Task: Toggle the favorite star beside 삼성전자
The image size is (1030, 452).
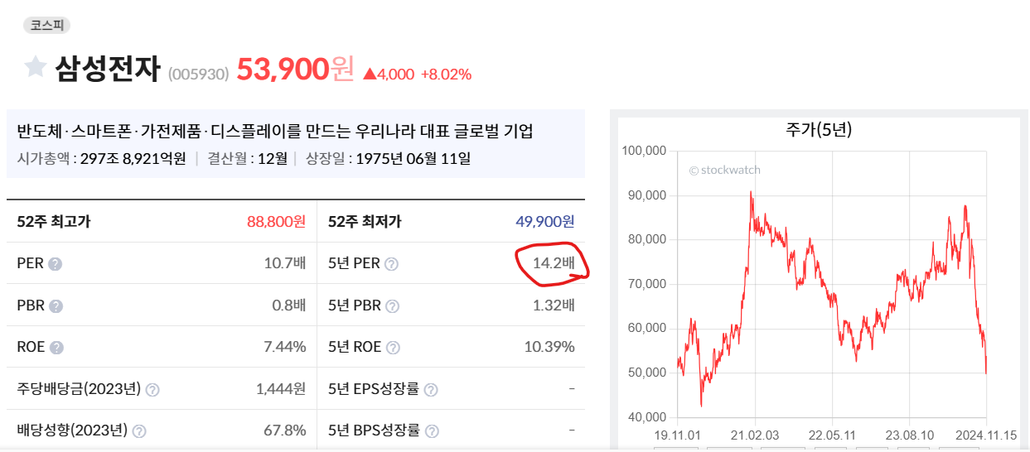Action: (35, 67)
